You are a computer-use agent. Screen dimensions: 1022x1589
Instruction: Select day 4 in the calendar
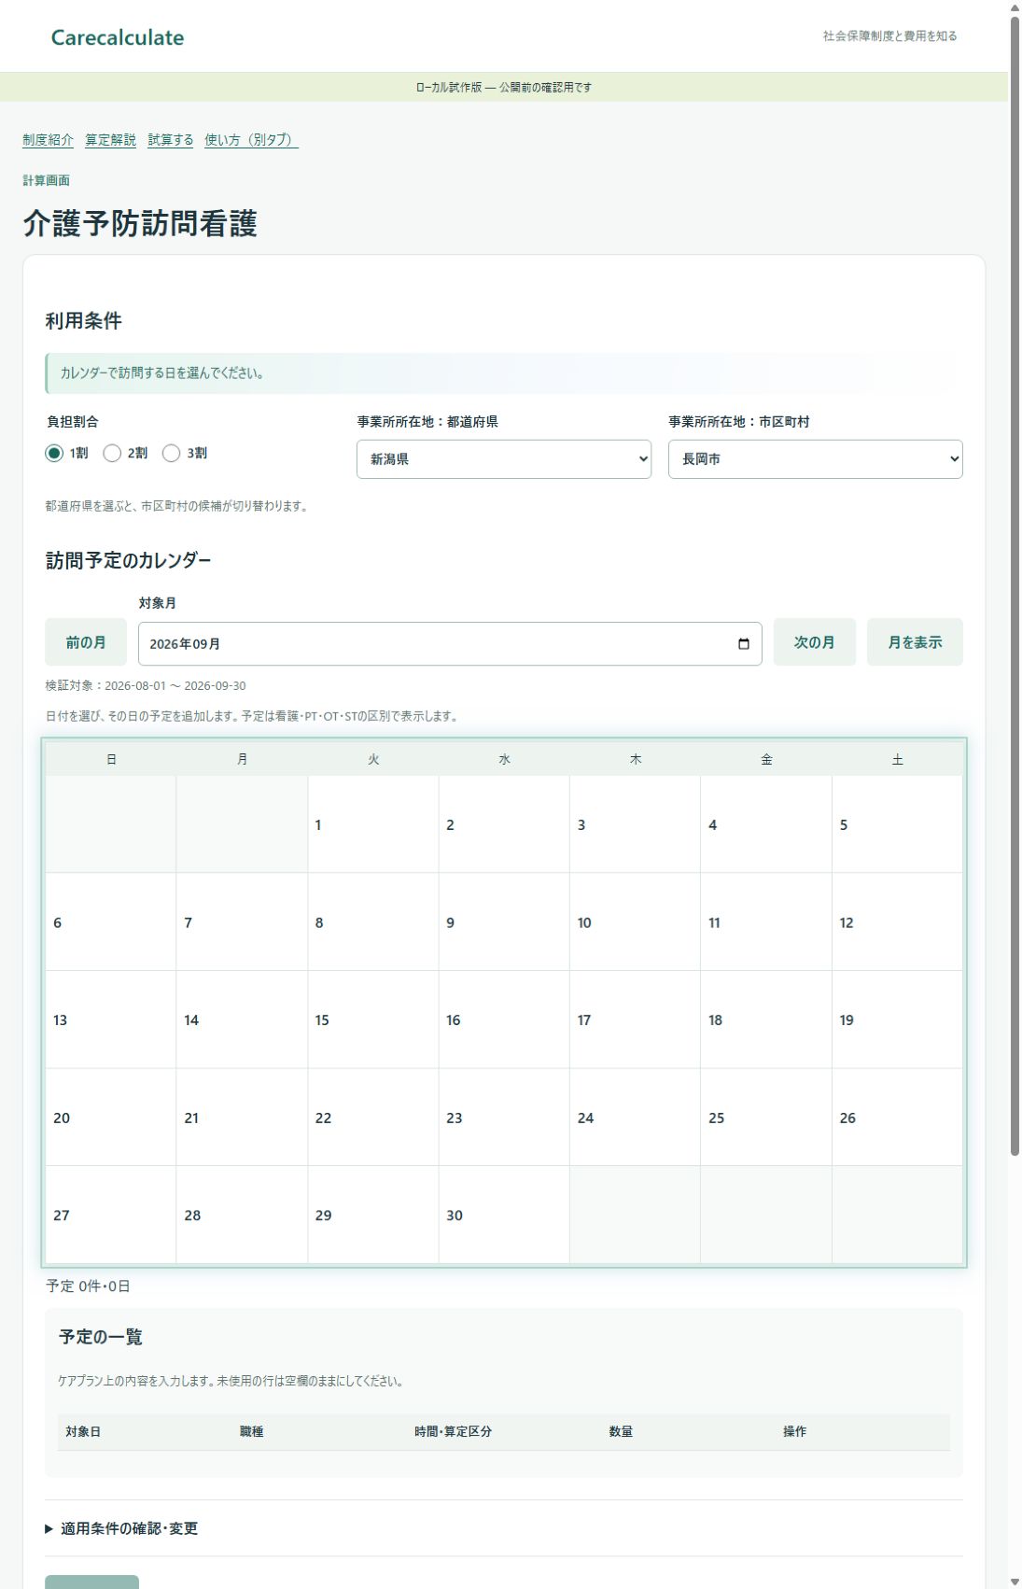pos(766,824)
